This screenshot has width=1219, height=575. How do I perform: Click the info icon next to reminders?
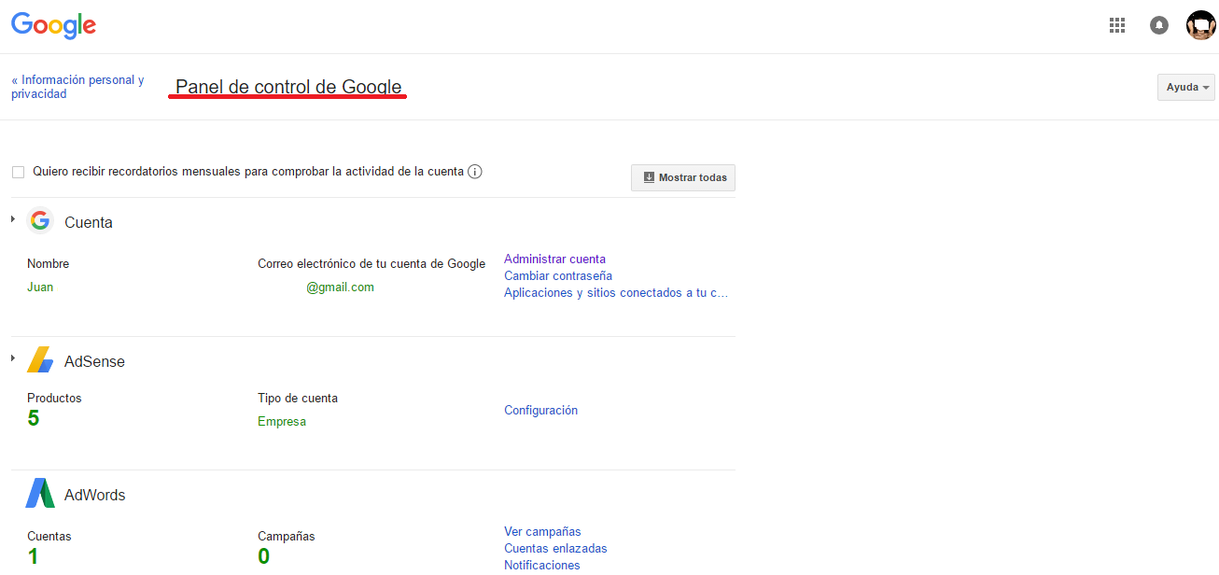tap(475, 172)
